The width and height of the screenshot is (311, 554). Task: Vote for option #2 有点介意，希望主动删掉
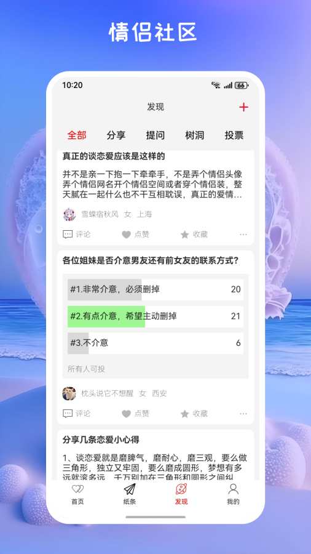click(155, 316)
